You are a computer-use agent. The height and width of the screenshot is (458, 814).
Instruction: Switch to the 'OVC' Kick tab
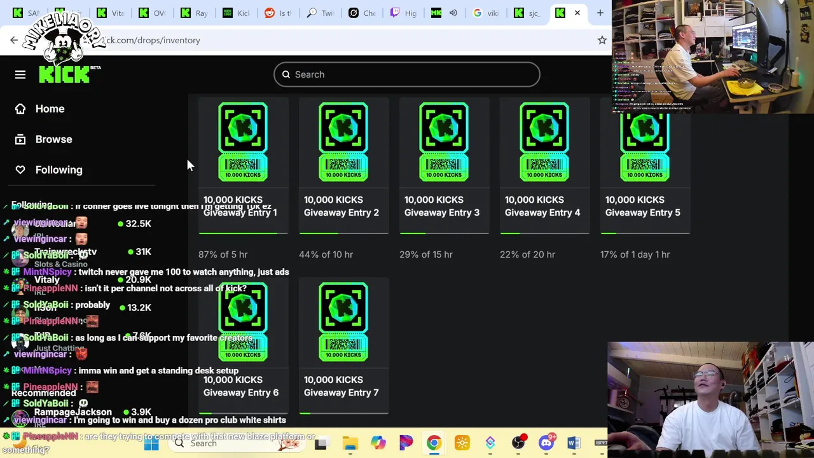coord(151,13)
